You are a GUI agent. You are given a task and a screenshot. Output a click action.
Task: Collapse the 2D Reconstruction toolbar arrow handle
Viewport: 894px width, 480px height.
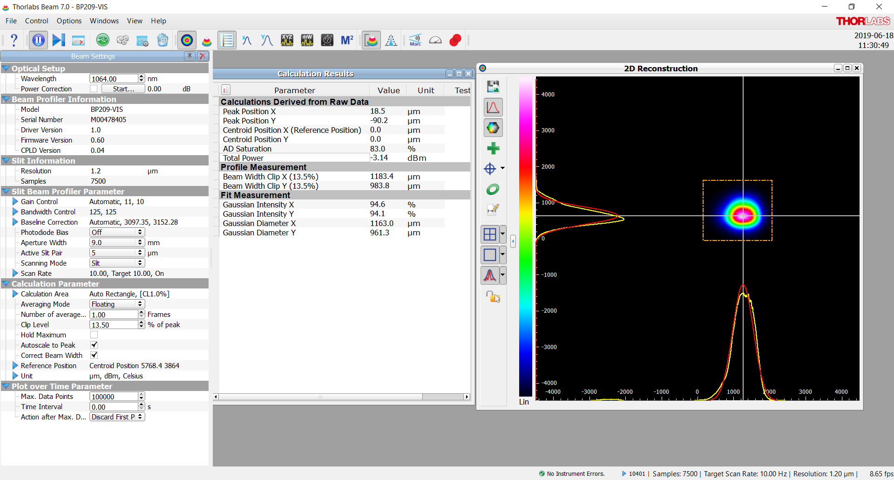tap(513, 241)
